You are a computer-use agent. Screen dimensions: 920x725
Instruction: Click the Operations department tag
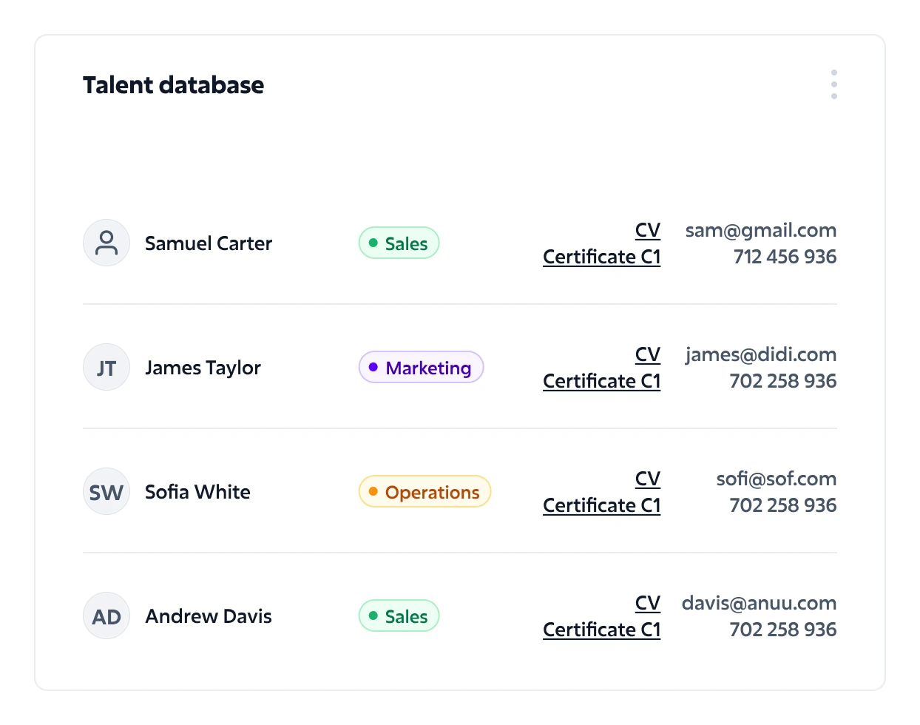(425, 492)
